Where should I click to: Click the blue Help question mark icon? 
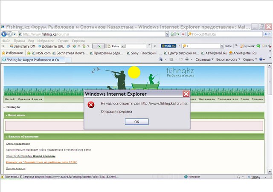click(261, 59)
